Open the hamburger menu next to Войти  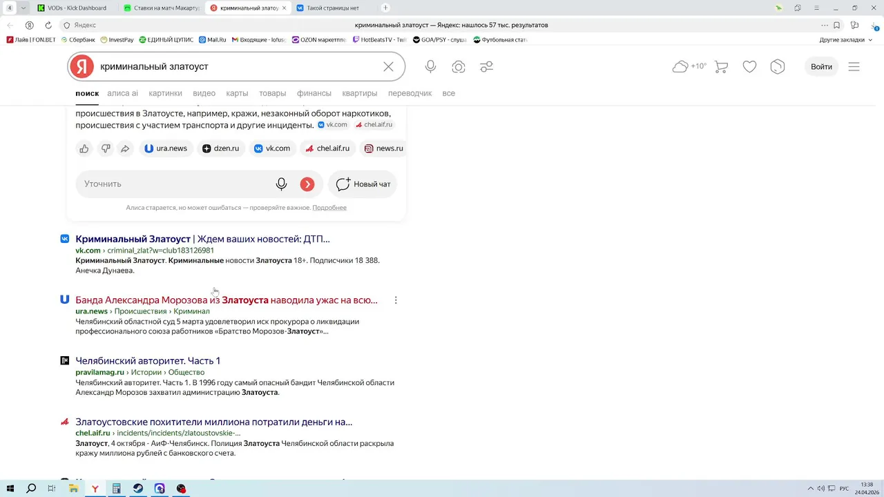click(854, 67)
